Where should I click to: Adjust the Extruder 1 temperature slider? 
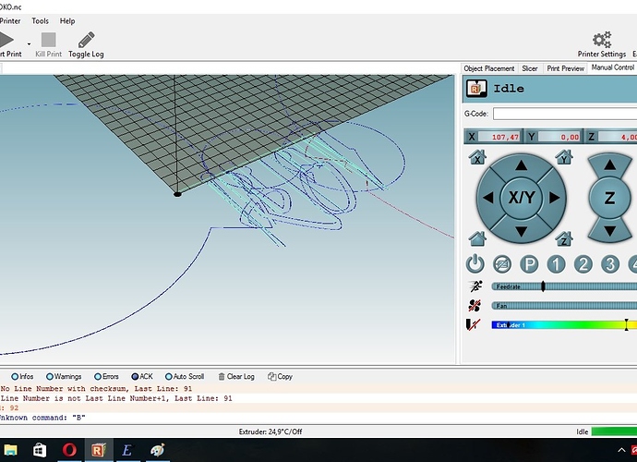pos(564,325)
